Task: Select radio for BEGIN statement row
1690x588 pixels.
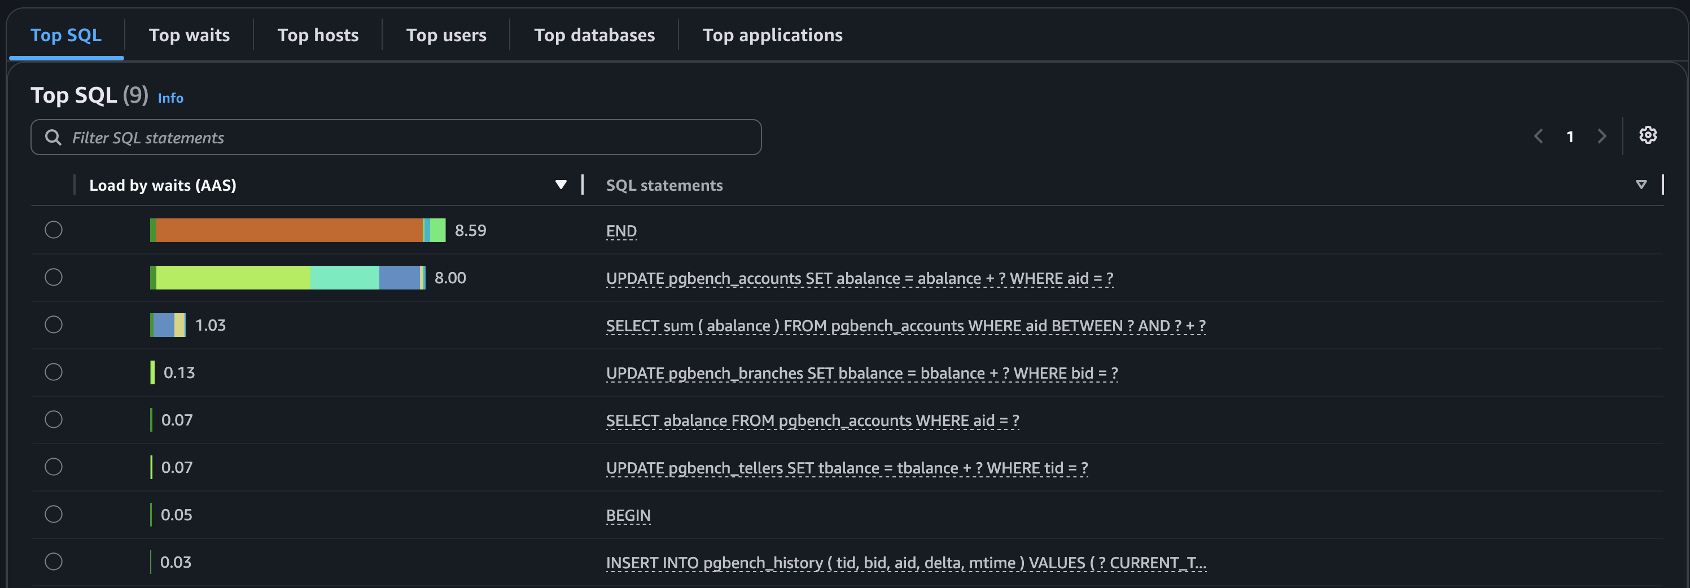Action: [54, 514]
